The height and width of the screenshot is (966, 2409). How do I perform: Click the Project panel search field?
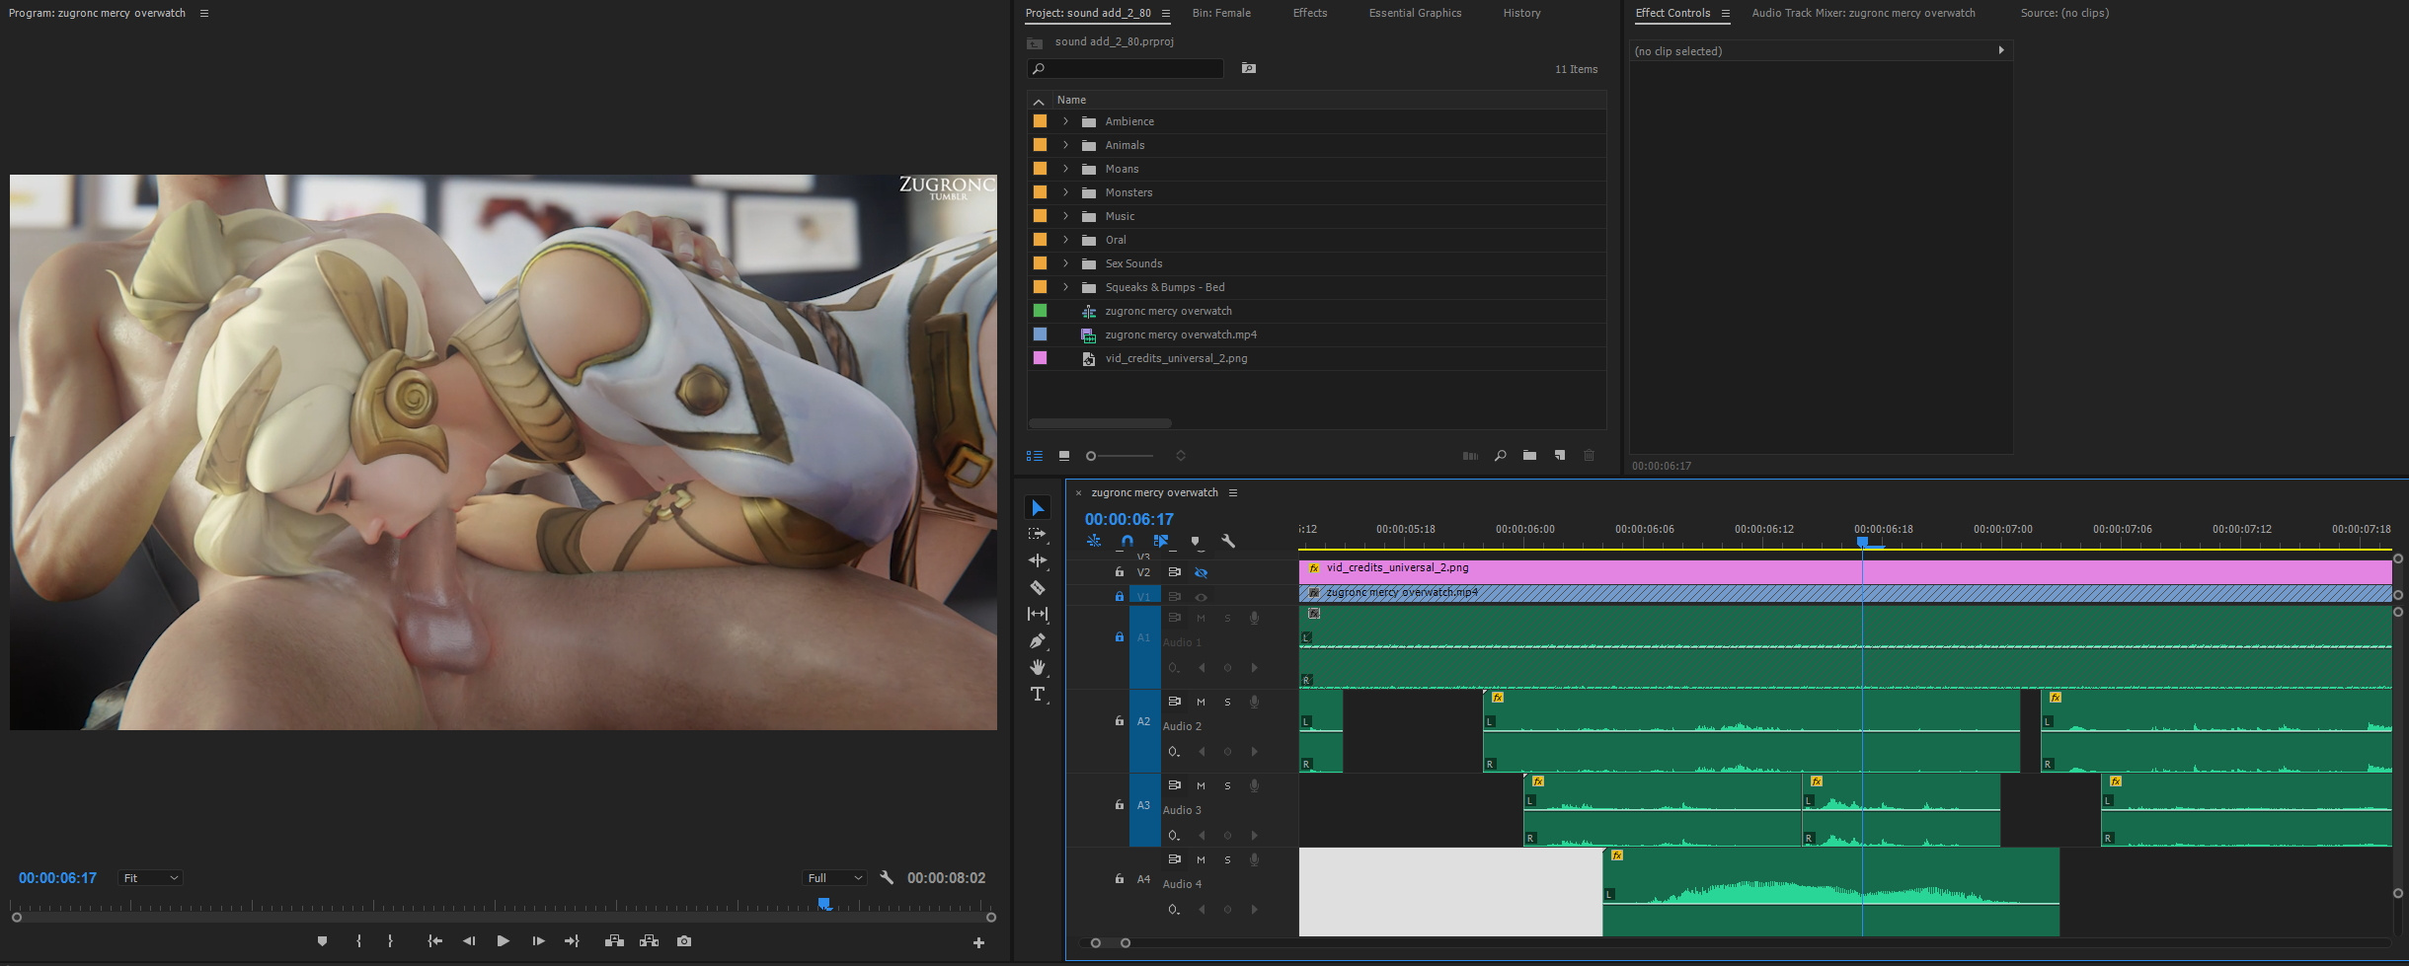point(1126,68)
